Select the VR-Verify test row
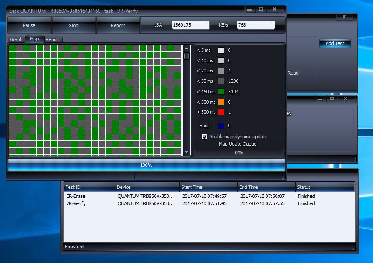The width and height of the screenshot is (373, 263). [x=209, y=203]
